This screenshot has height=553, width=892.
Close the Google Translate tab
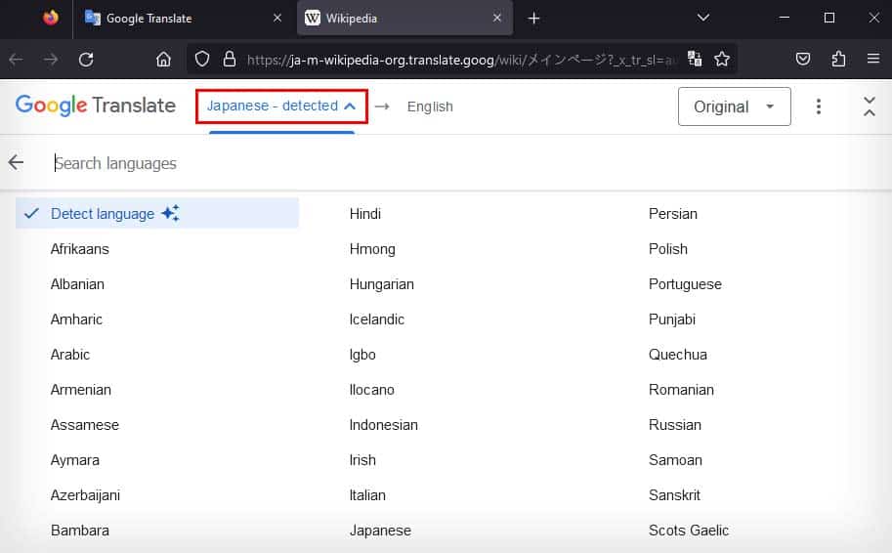(x=277, y=19)
